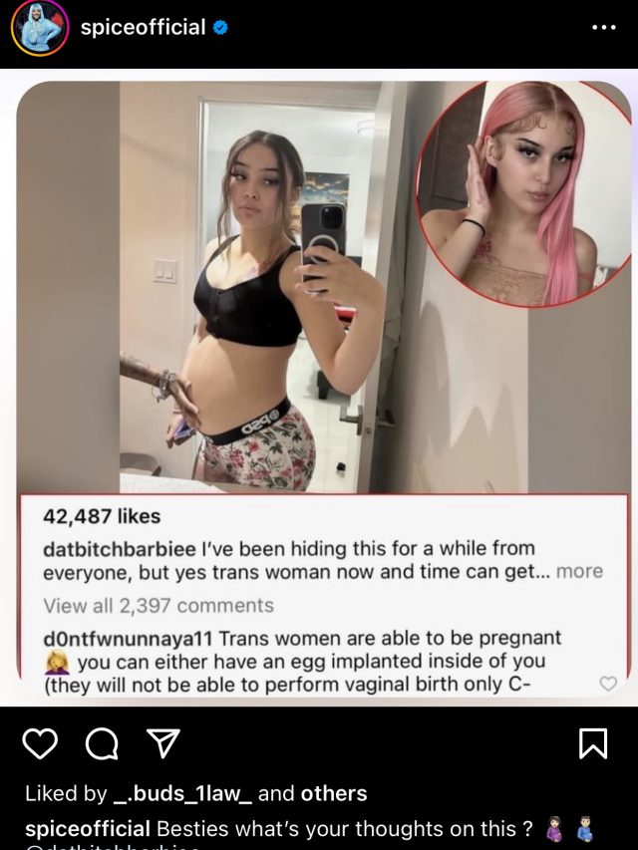Open _.buds_1law_ profile from Liked by
This screenshot has width=638, height=850.
coord(182,793)
